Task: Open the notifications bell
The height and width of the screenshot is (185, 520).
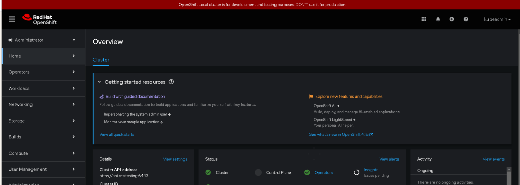Action: [x=438, y=19]
